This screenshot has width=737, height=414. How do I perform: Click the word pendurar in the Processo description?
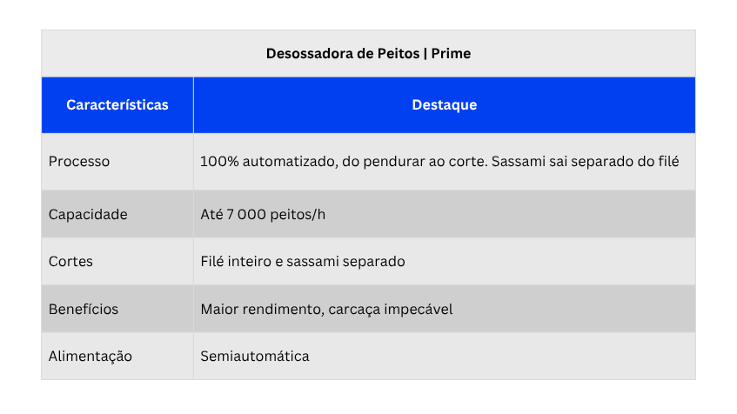coord(393,162)
